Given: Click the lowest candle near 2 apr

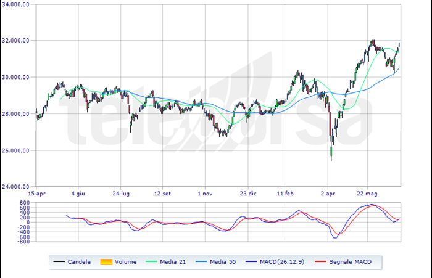Looking at the screenshot, I should click(x=331, y=153).
